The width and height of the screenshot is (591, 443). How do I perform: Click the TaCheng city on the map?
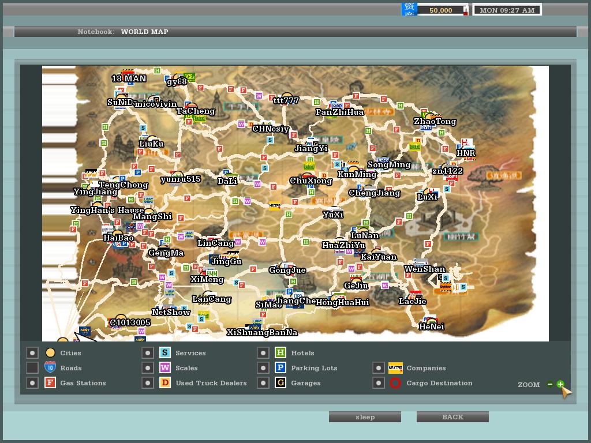tap(191, 106)
